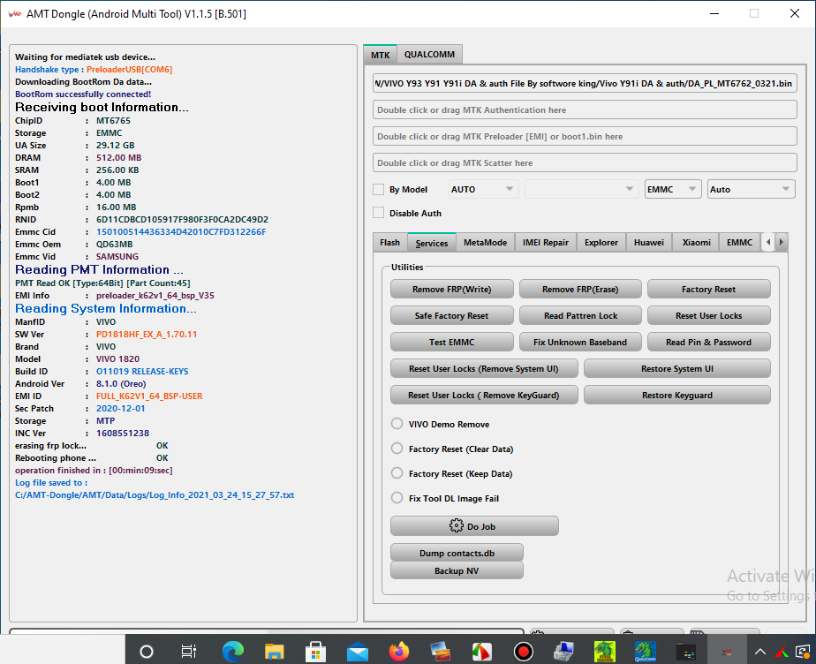Switch to the QUALCOMM tab
The height and width of the screenshot is (664, 816).
[429, 54]
